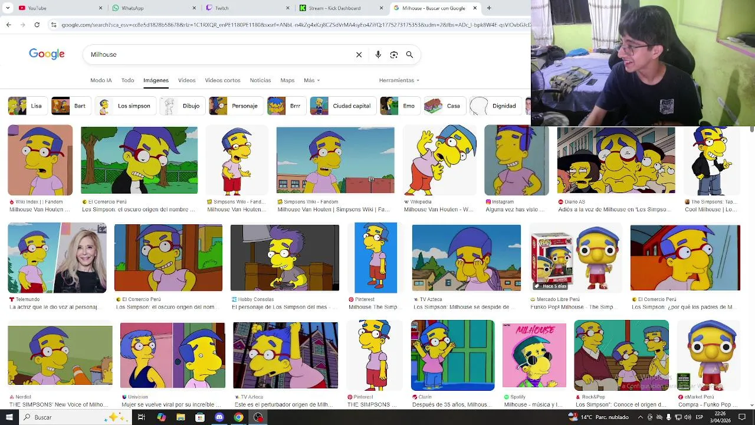Open Funko Pop Milhouse Mercado Libre image

[576, 258]
